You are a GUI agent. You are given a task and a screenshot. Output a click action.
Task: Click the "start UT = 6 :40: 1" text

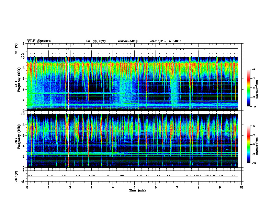click(166, 41)
